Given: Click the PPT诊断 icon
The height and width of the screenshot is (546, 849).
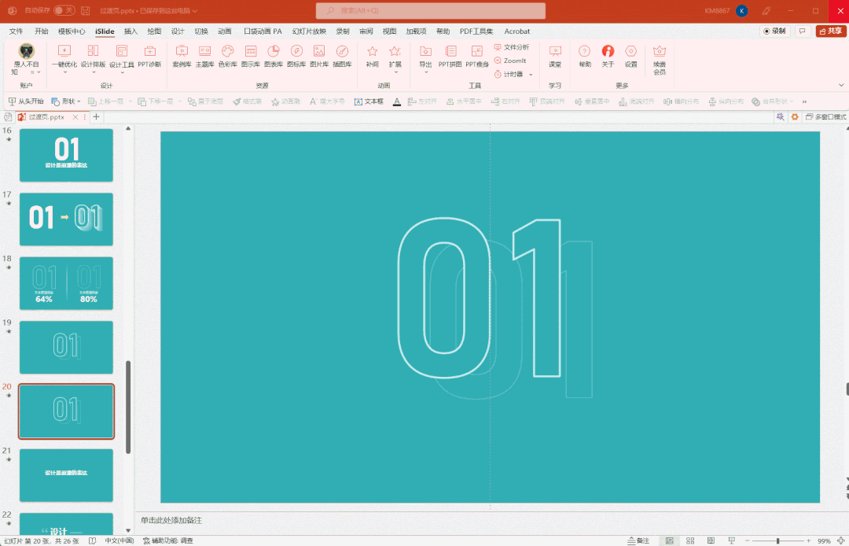Looking at the screenshot, I should 149,55.
